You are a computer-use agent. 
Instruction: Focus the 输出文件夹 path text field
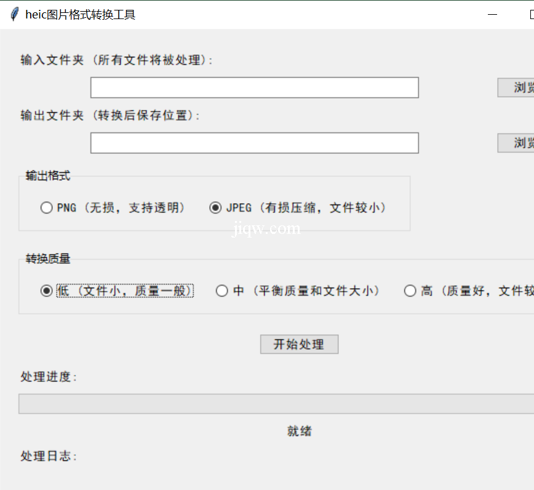[x=254, y=143]
